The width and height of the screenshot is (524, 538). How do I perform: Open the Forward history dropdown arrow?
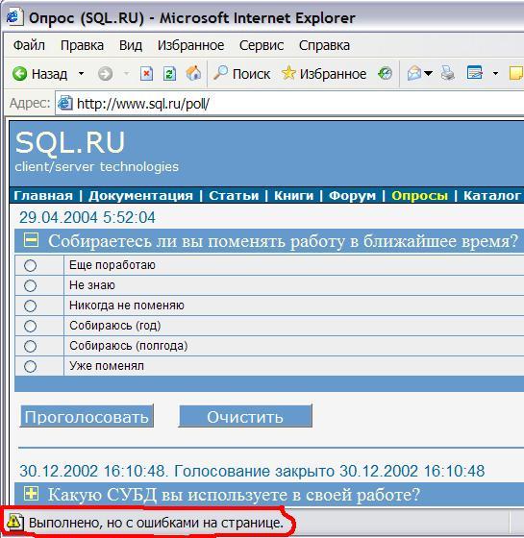(x=127, y=74)
